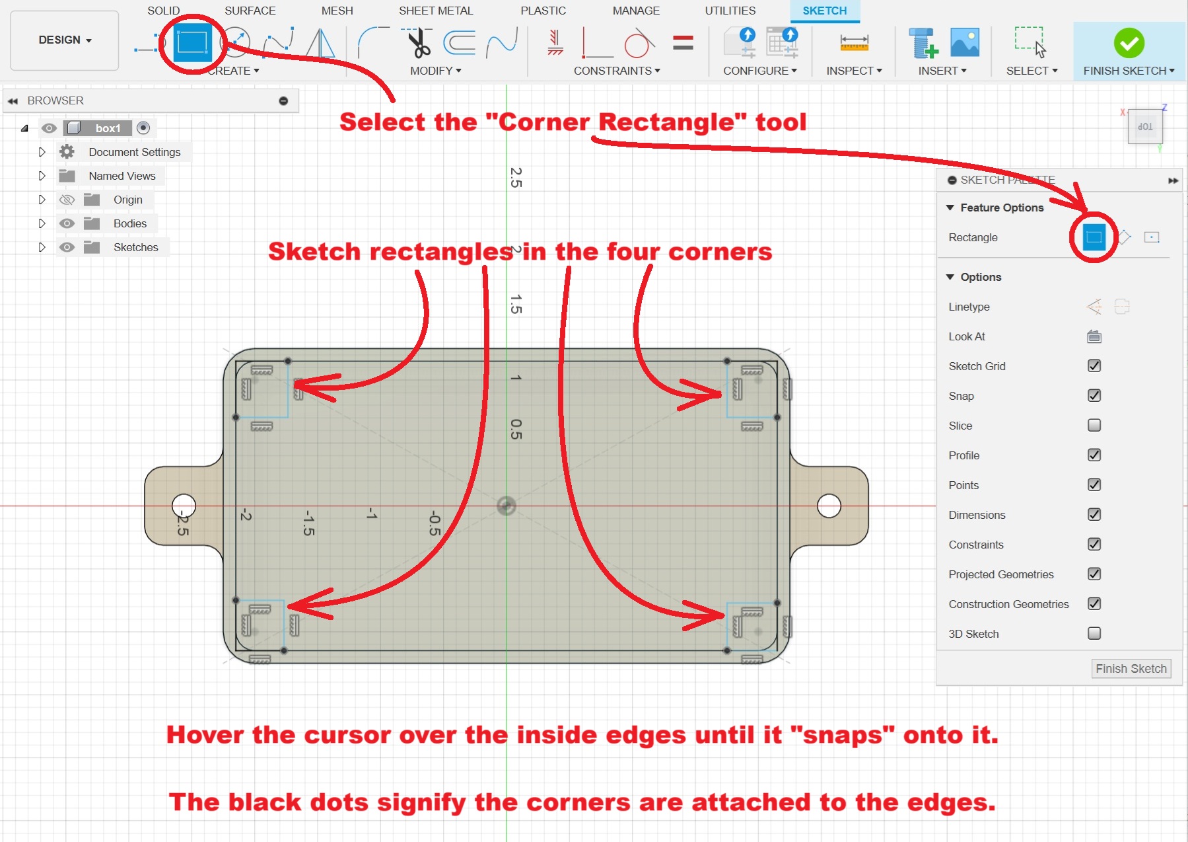This screenshot has height=842, width=1188.
Task: Switch to the SURFACE tab
Action: click(250, 11)
